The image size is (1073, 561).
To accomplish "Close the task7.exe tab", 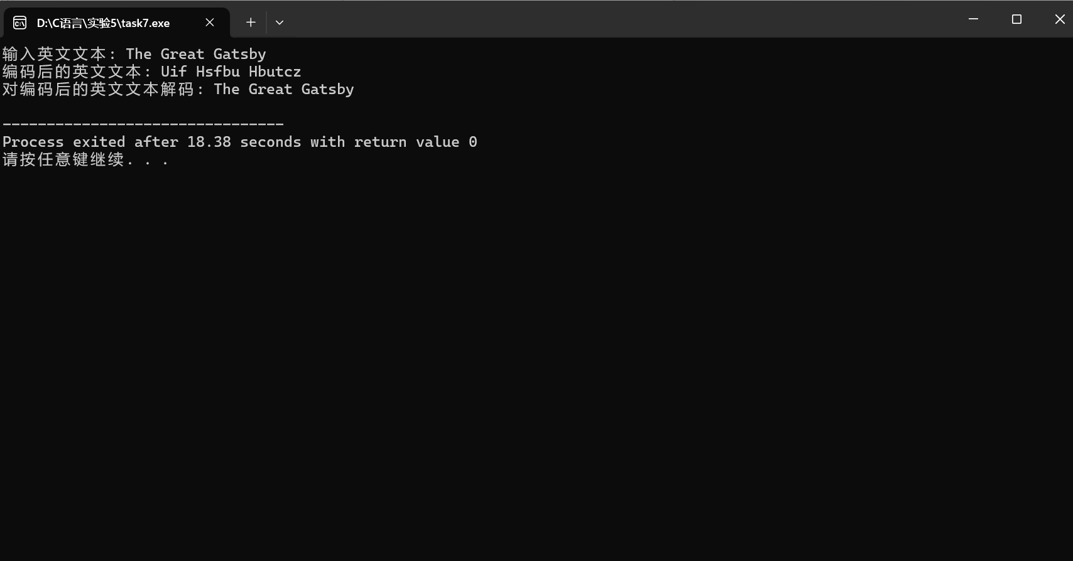I will (210, 23).
